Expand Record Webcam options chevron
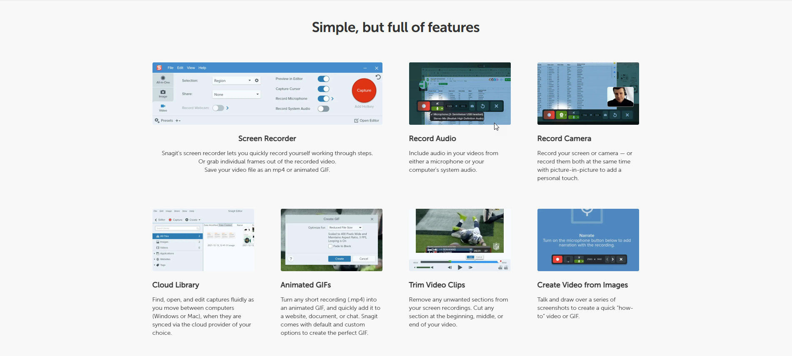The width and height of the screenshot is (792, 356). [x=227, y=108]
